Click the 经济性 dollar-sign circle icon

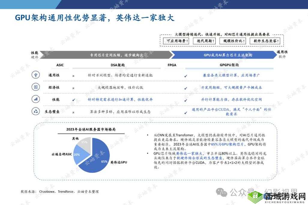click(x=35, y=86)
